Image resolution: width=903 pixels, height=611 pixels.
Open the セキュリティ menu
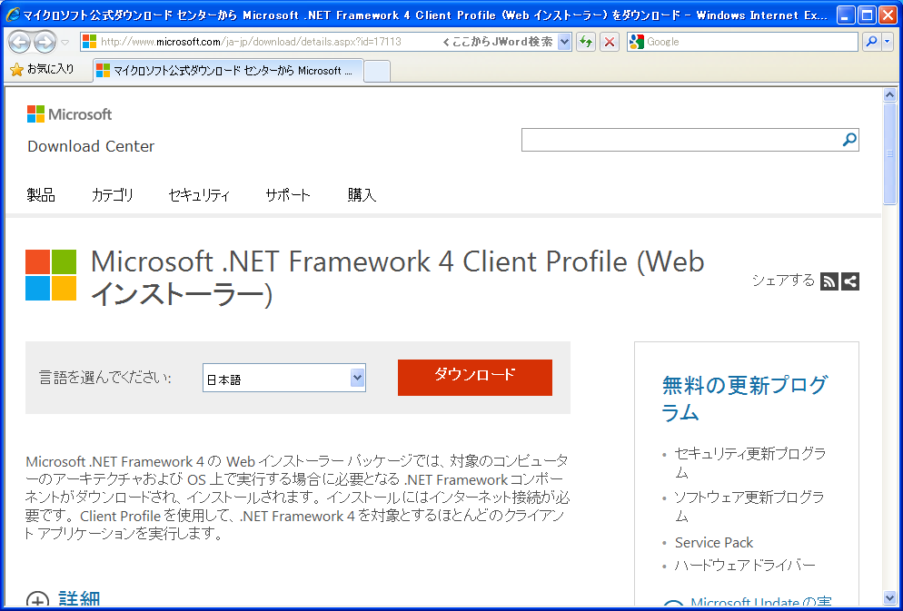(199, 195)
